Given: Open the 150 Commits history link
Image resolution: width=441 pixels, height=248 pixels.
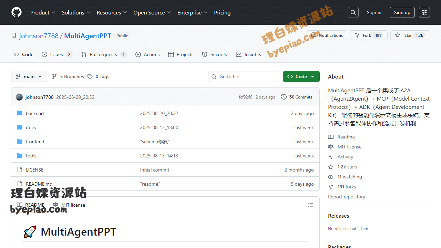Looking at the screenshot, I should (297, 97).
